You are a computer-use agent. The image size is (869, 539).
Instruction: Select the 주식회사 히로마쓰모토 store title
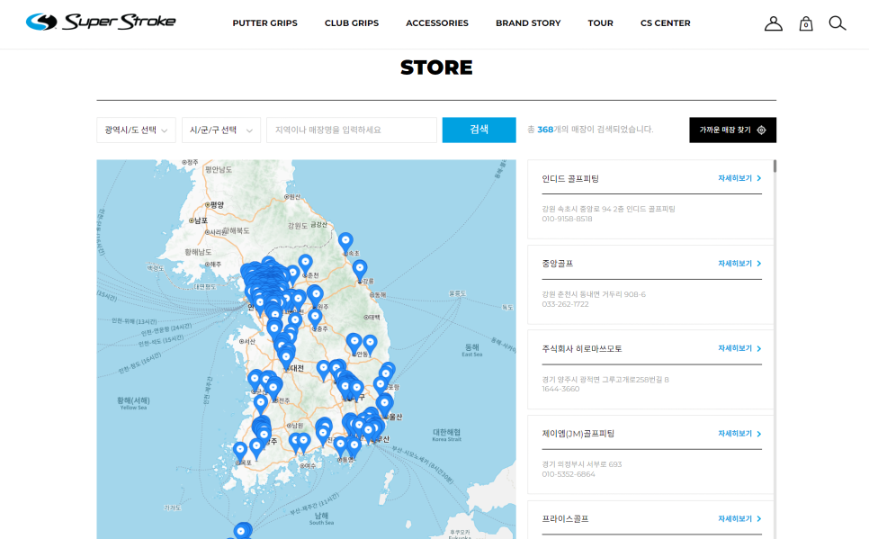coord(582,349)
